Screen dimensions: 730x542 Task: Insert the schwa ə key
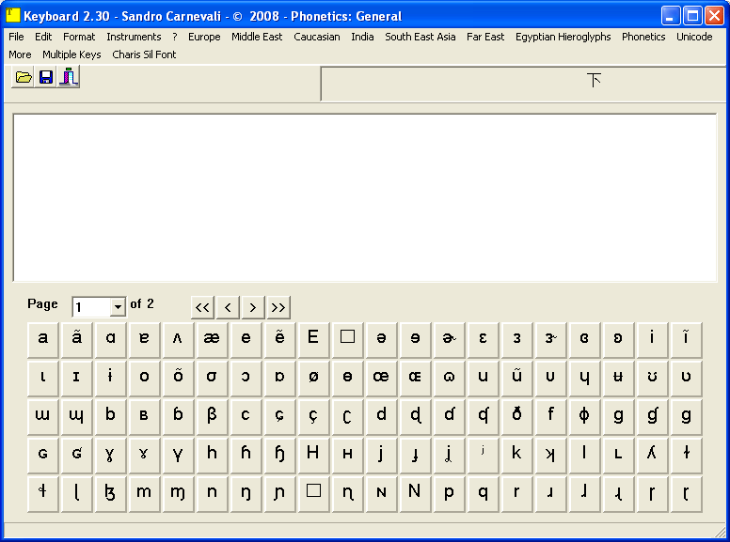click(381, 340)
